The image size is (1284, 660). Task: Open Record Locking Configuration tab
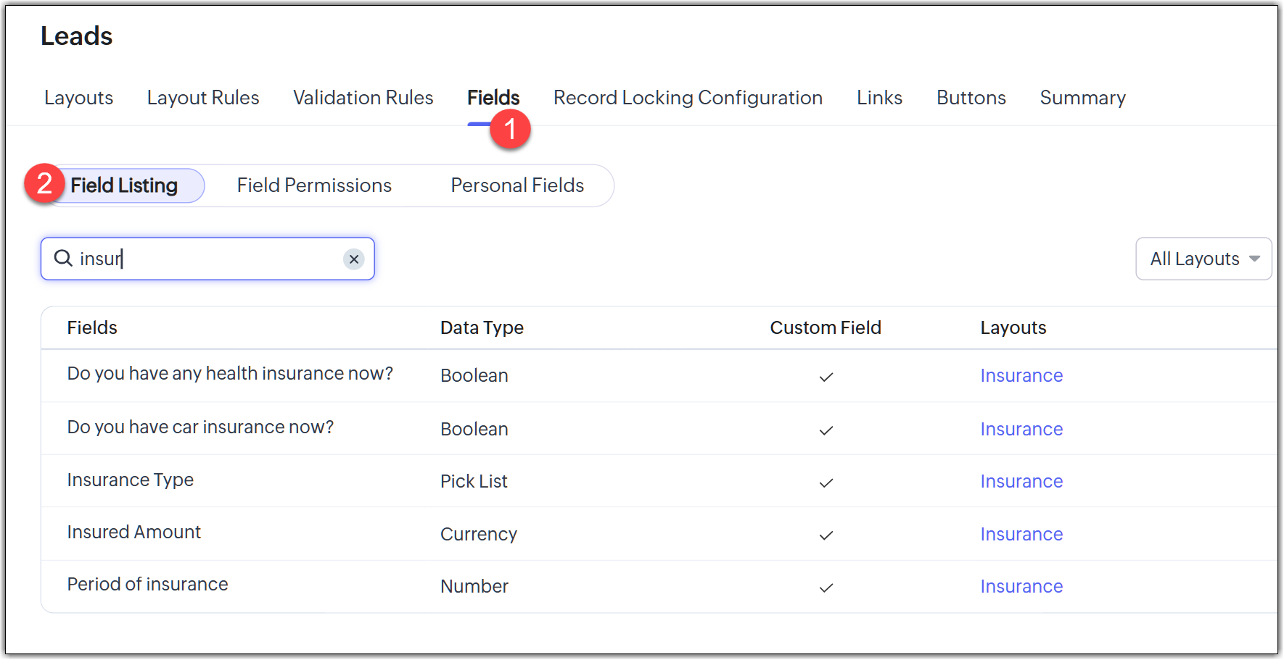688,98
